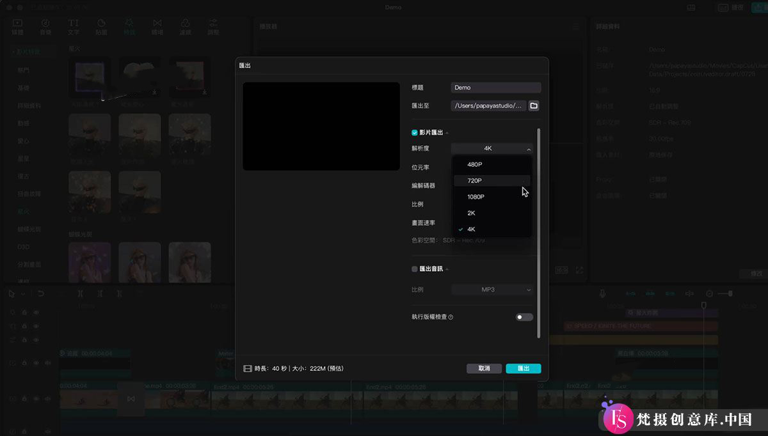
Task: Toggle lock icon on End2.mp4 video track
Action: click(x=24, y=399)
